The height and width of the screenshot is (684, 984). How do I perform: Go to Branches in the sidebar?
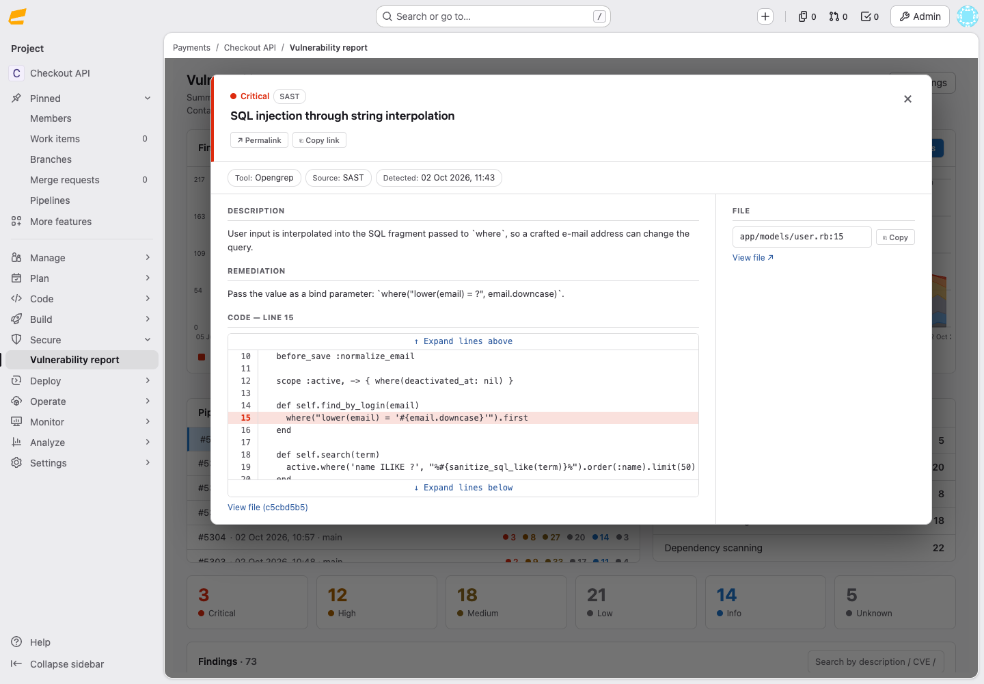[82, 159]
